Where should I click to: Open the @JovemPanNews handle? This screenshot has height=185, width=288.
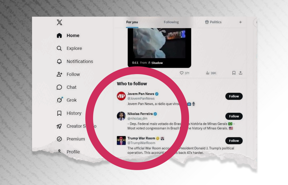[141, 99]
